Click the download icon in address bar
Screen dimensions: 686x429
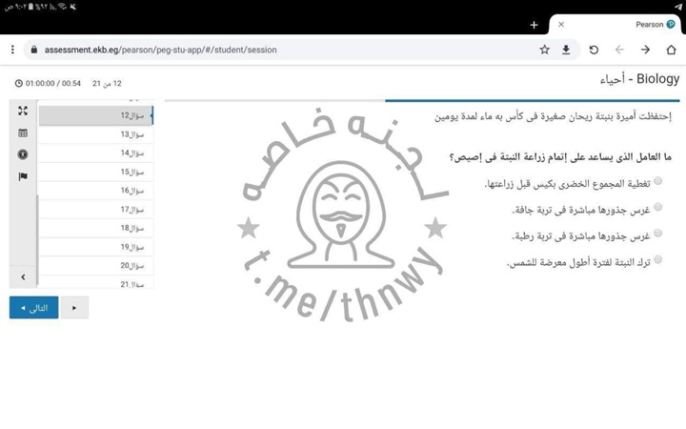pyautogui.click(x=566, y=50)
